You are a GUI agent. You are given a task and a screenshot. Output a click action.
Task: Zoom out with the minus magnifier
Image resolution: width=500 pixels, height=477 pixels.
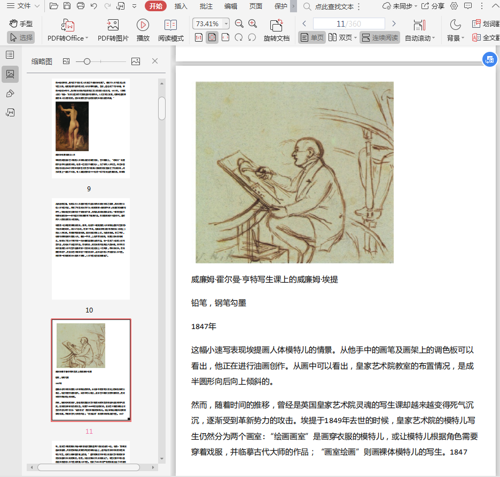239,24
